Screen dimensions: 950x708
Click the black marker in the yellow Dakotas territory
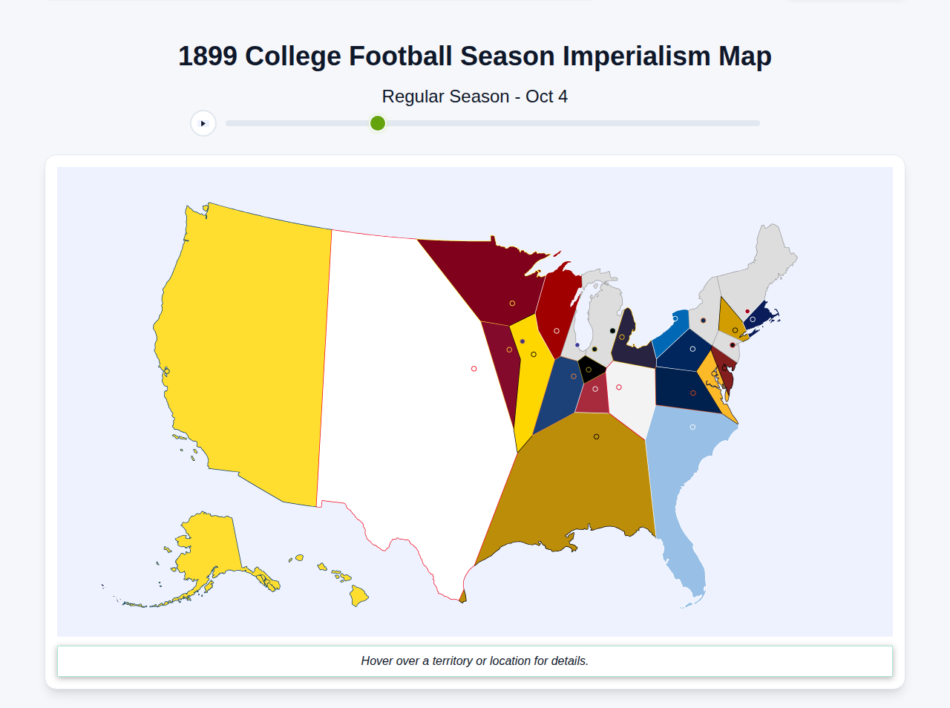534,354
